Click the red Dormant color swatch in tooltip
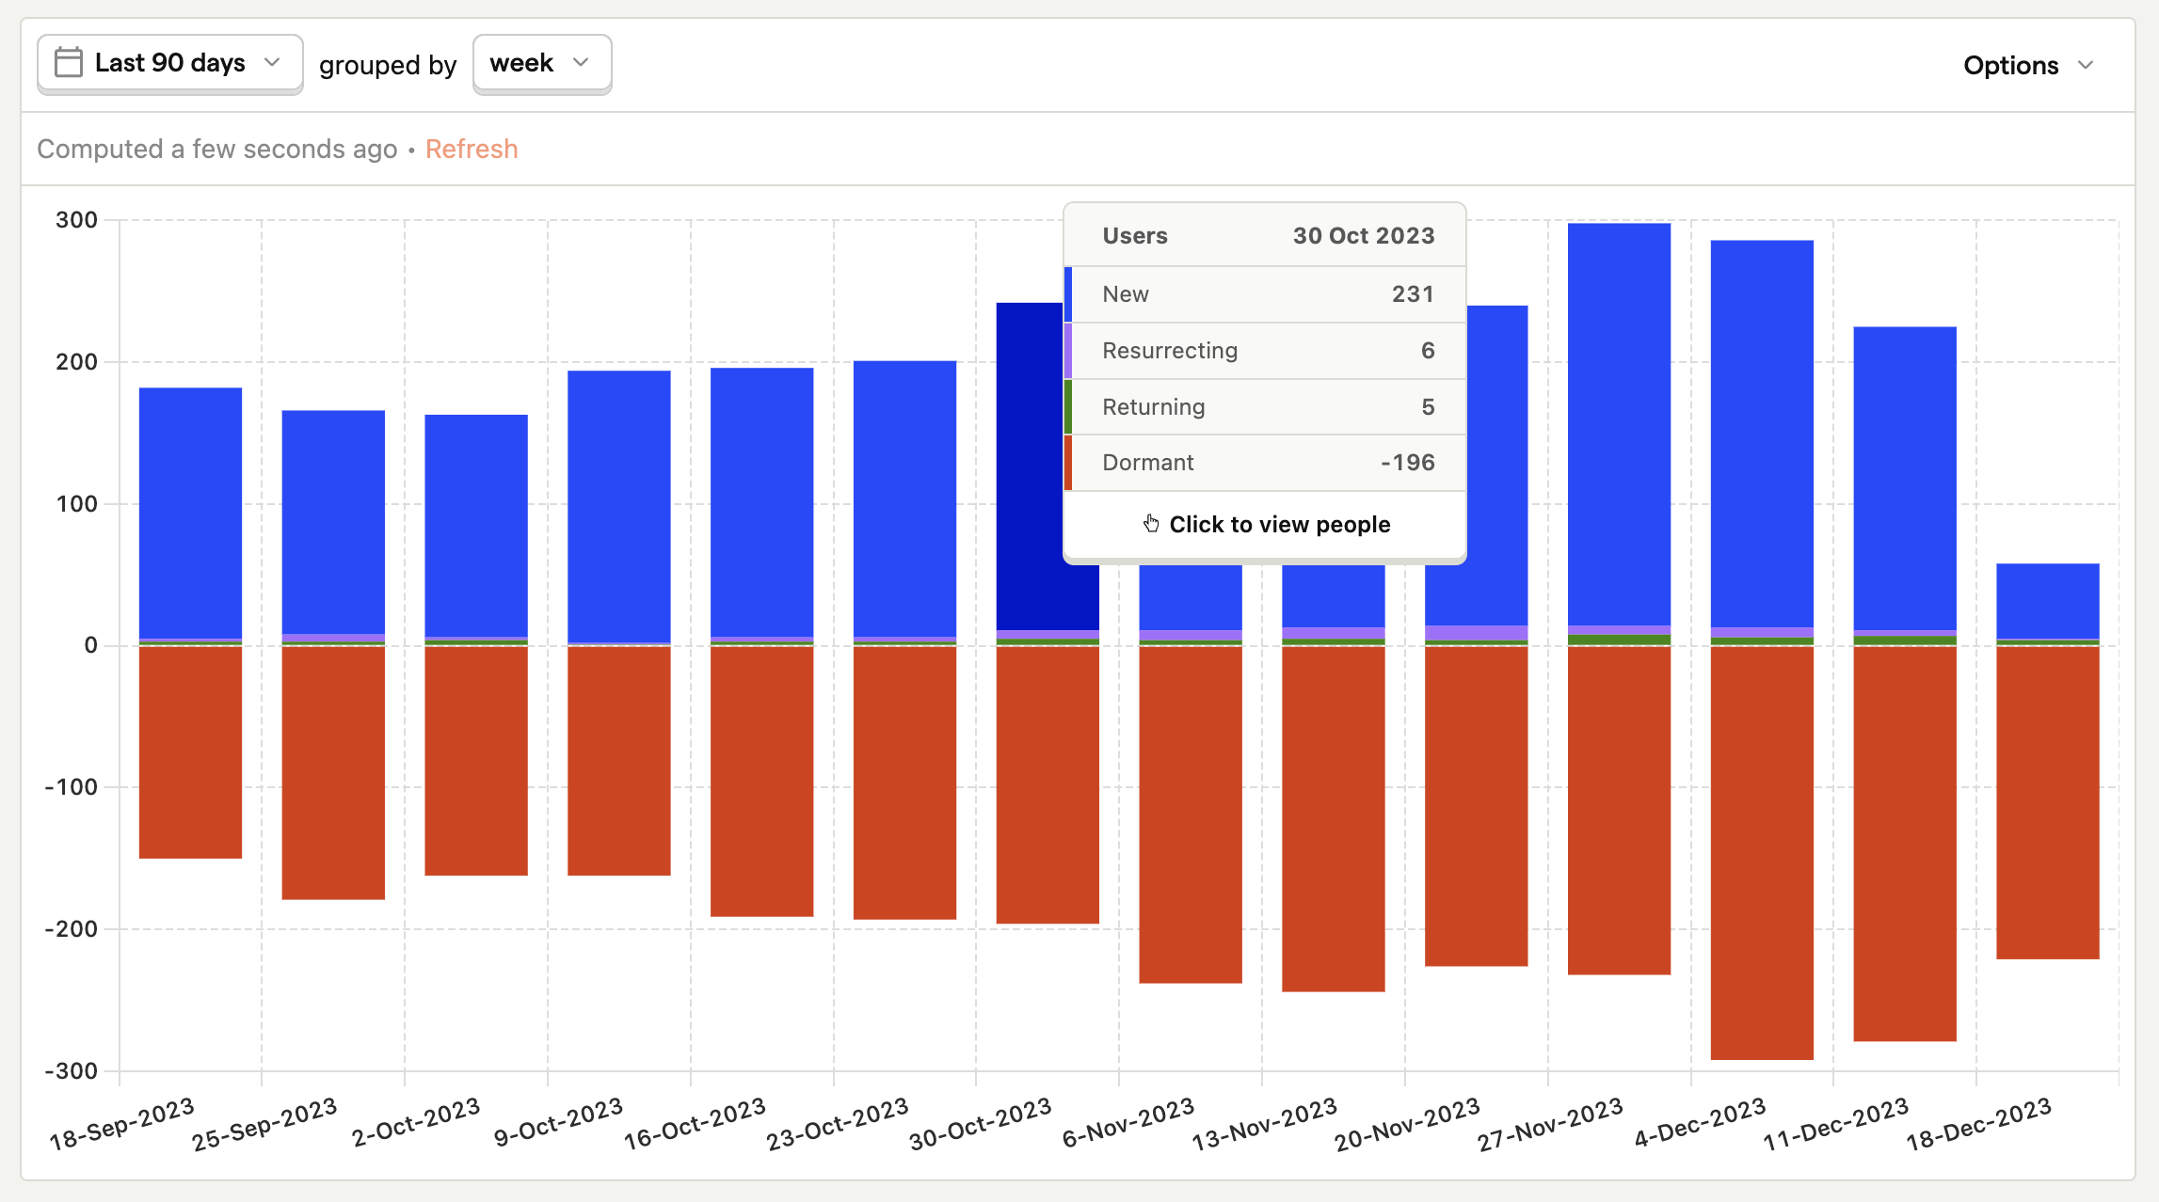 [x=1068, y=463]
